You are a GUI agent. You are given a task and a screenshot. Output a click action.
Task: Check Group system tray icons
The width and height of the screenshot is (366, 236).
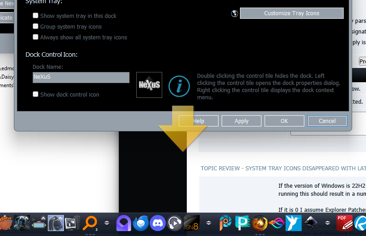tap(36, 26)
